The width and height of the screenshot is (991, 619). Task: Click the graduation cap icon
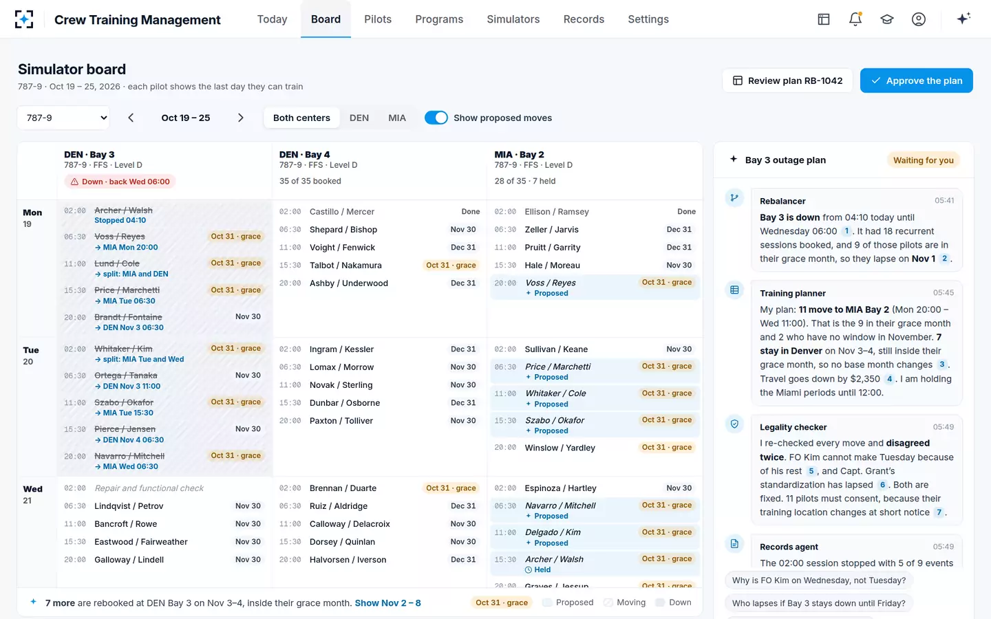pyautogui.click(x=887, y=19)
